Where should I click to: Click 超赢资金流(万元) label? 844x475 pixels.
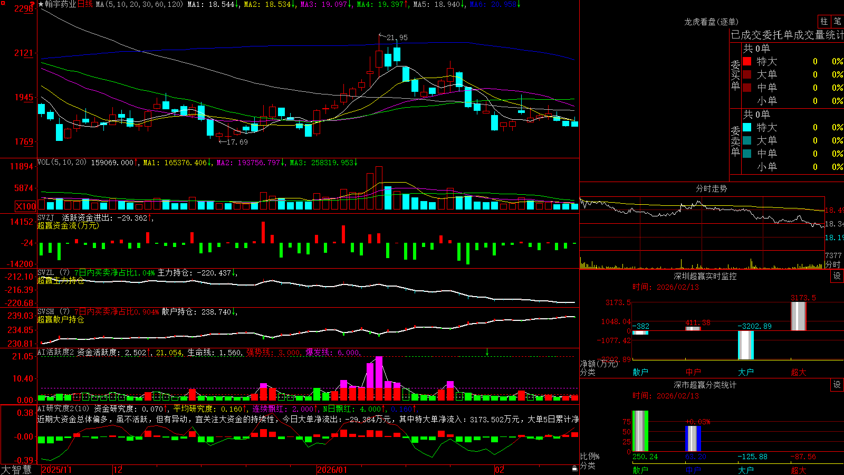[x=68, y=226]
